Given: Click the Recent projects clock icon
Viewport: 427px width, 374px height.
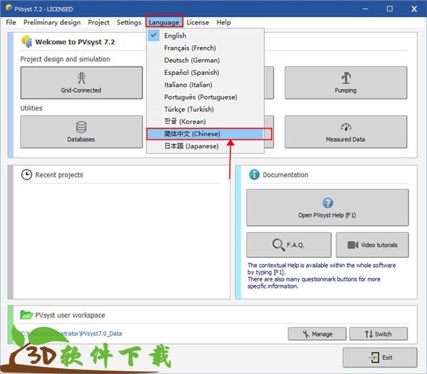Looking at the screenshot, I should point(26,175).
